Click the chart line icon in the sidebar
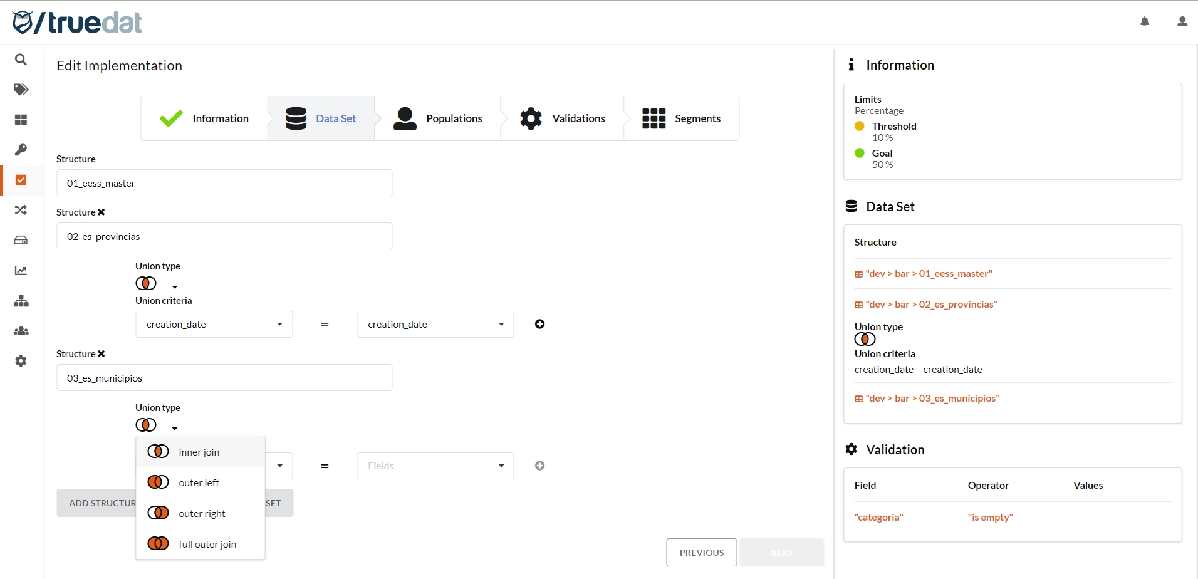Viewport: 1198px width, 579px height. tap(21, 271)
